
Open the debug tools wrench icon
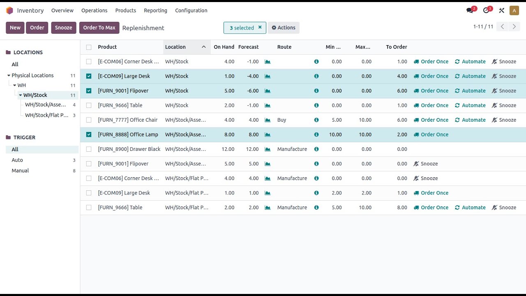(501, 10)
